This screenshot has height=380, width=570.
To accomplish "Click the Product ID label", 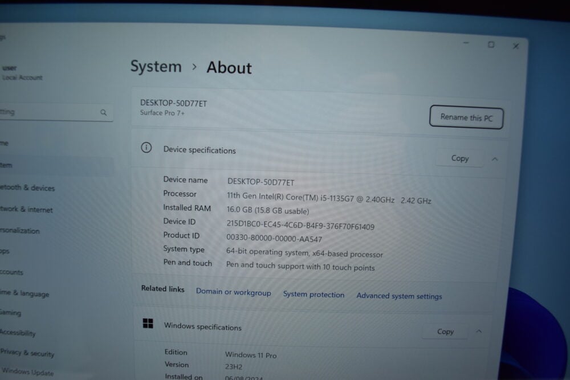I will tap(181, 235).
